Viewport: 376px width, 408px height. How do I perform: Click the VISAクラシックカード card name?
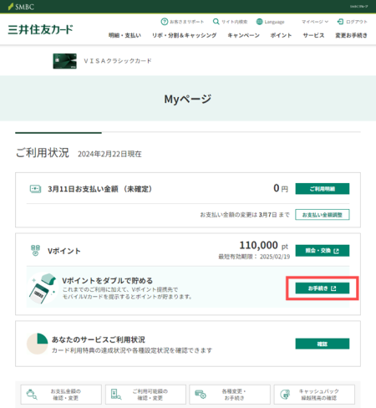tap(118, 61)
